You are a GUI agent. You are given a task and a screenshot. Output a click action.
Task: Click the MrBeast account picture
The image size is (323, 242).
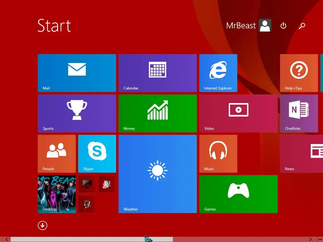click(265, 25)
